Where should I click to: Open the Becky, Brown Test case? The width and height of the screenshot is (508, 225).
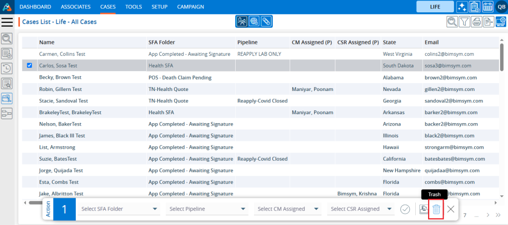60,78
